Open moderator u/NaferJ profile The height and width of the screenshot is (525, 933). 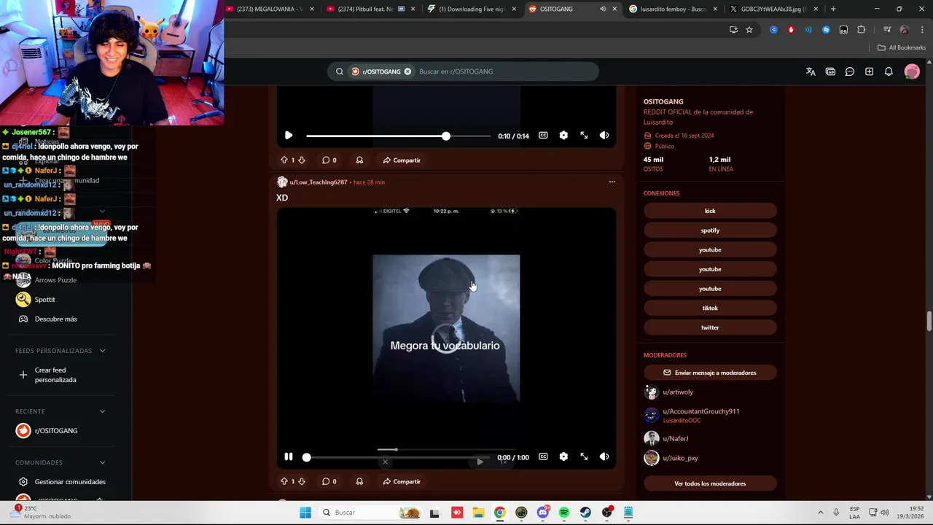point(676,439)
